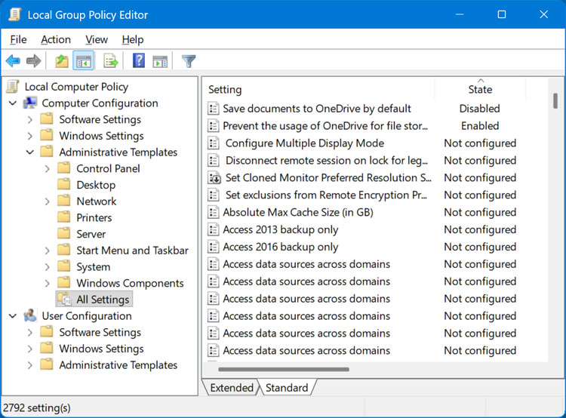The width and height of the screenshot is (566, 418).
Task: Click '2792 setting(s)' in status bar
Action: [37, 408]
